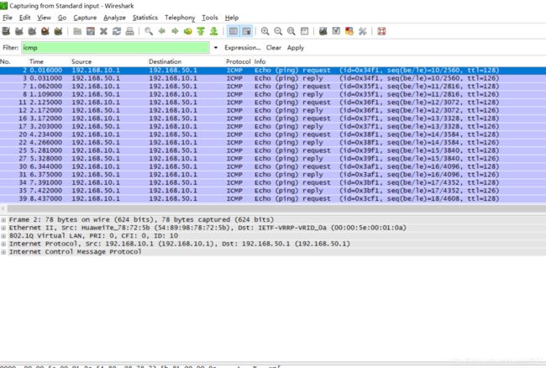The width and height of the screenshot is (546, 368).
Task: Select packet 12 at time 2.172000
Action: tap(273, 110)
